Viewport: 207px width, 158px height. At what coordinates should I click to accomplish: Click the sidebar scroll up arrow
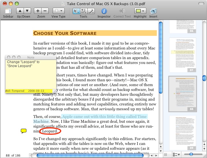[x=204, y=144]
